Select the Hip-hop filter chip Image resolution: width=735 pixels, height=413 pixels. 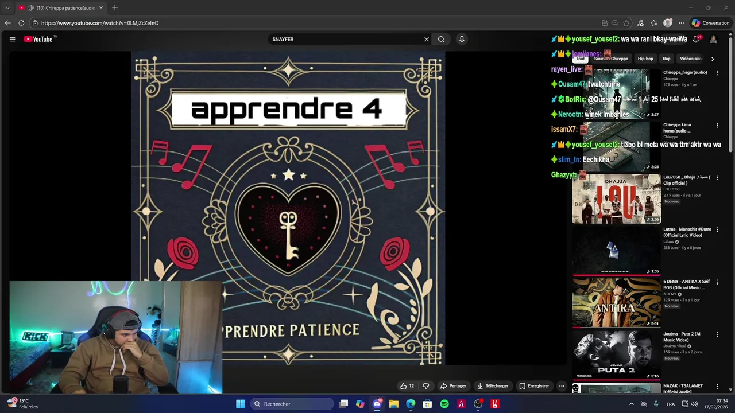[x=645, y=59]
